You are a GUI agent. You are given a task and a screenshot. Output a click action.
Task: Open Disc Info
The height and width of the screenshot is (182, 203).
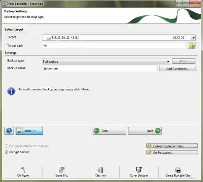coord(101,172)
